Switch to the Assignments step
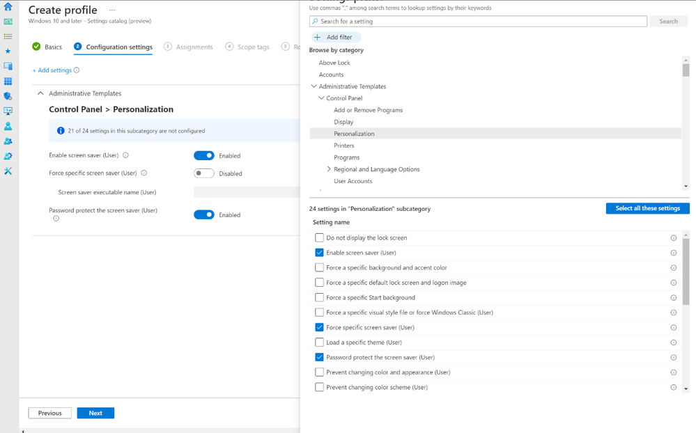Image resolution: width=696 pixels, height=433 pixels. (192, 47)
